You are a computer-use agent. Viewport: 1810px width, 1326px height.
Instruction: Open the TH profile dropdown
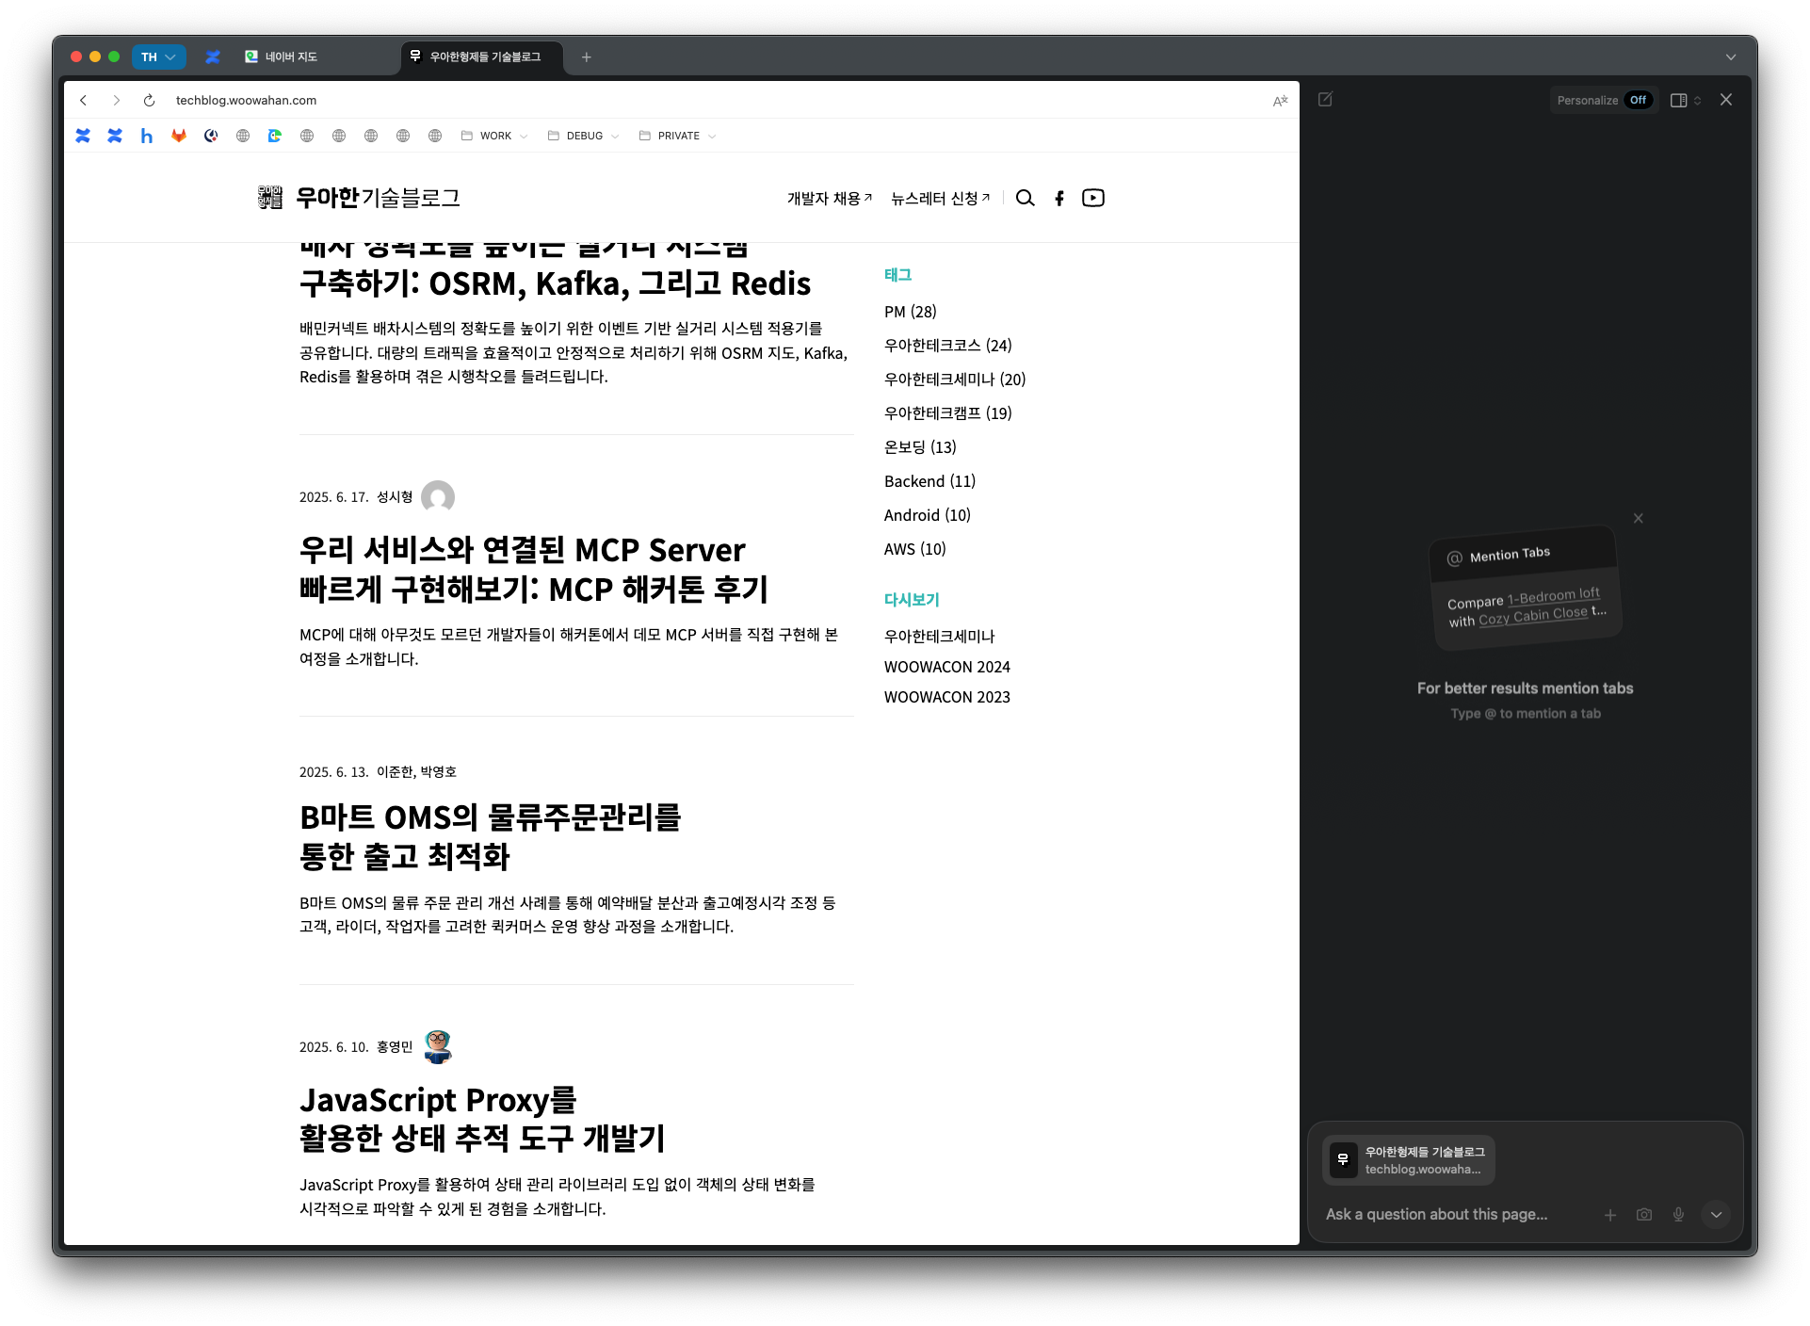tap(158, 57)
